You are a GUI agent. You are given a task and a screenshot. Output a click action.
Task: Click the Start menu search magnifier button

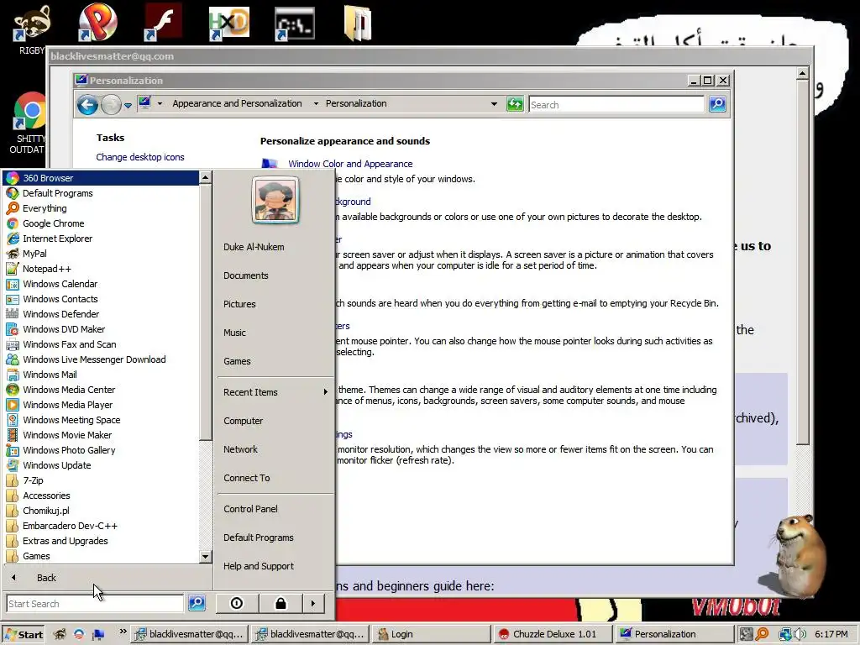point(197,603)
